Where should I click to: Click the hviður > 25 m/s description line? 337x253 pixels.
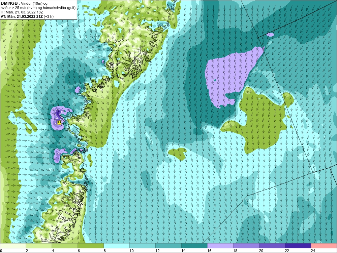tap(38, 8)
